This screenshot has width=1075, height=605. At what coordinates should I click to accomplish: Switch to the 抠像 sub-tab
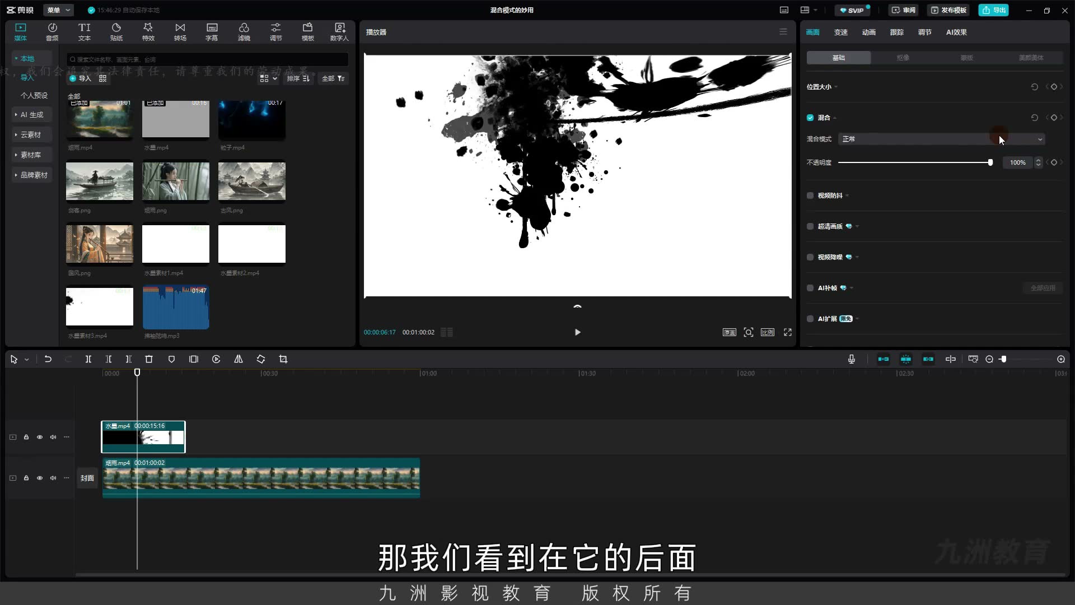[x=903, y=58]
